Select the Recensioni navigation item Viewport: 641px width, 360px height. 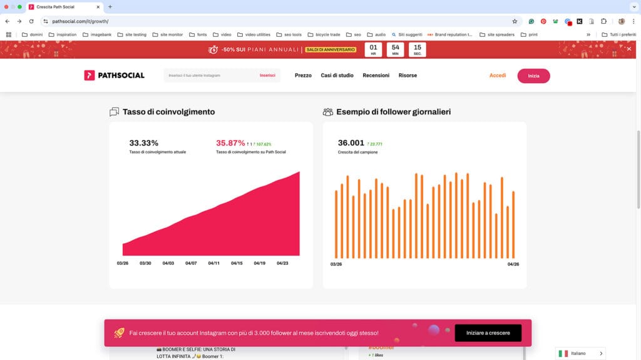point(376,76)
